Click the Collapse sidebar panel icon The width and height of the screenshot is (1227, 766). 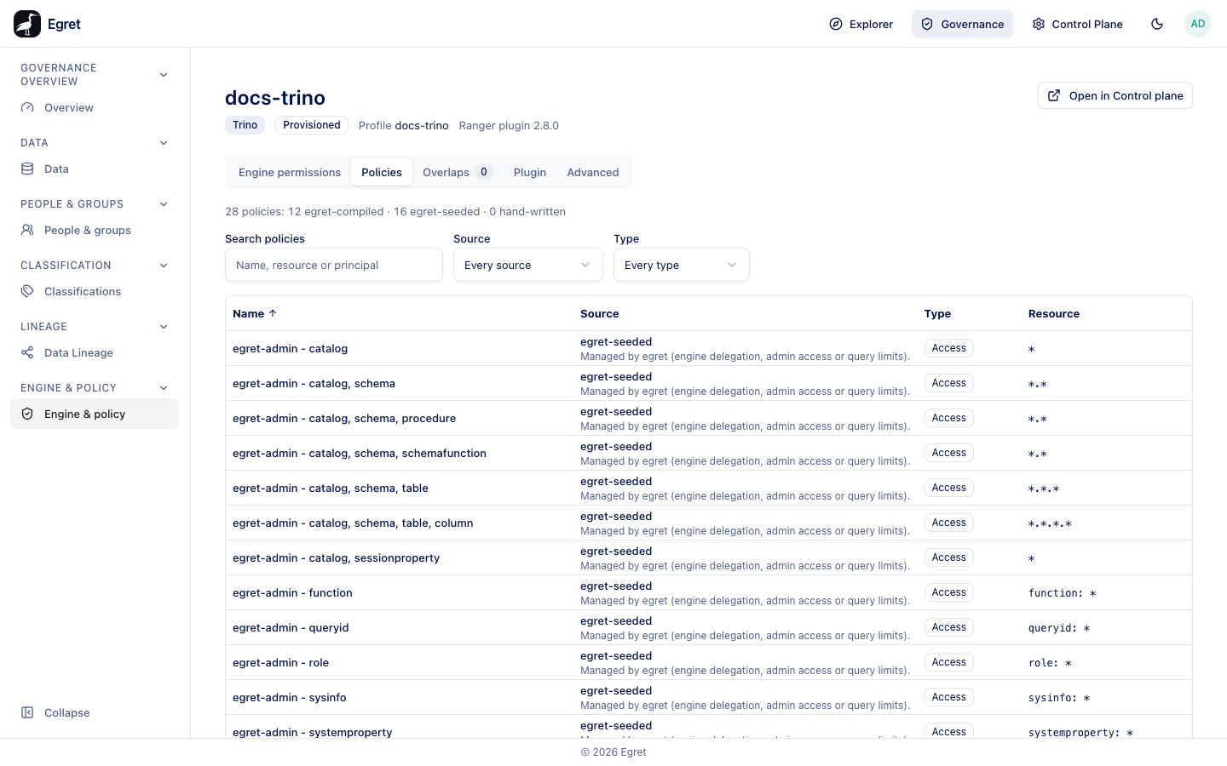tap(27, 713)
